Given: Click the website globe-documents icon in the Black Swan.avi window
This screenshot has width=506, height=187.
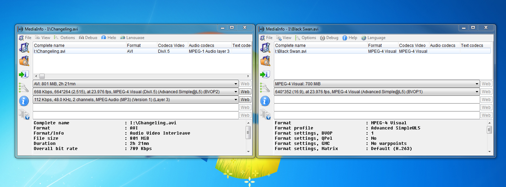Looking at the screenshot, I should tap(265, 114).
